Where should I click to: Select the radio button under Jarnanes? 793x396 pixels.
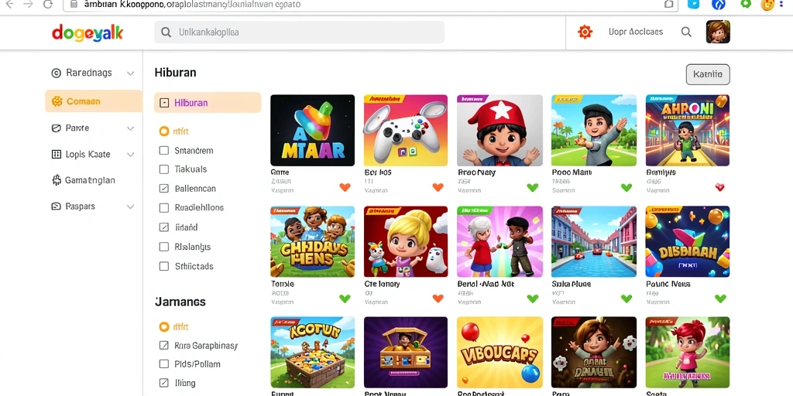click(x=164, y=327)
